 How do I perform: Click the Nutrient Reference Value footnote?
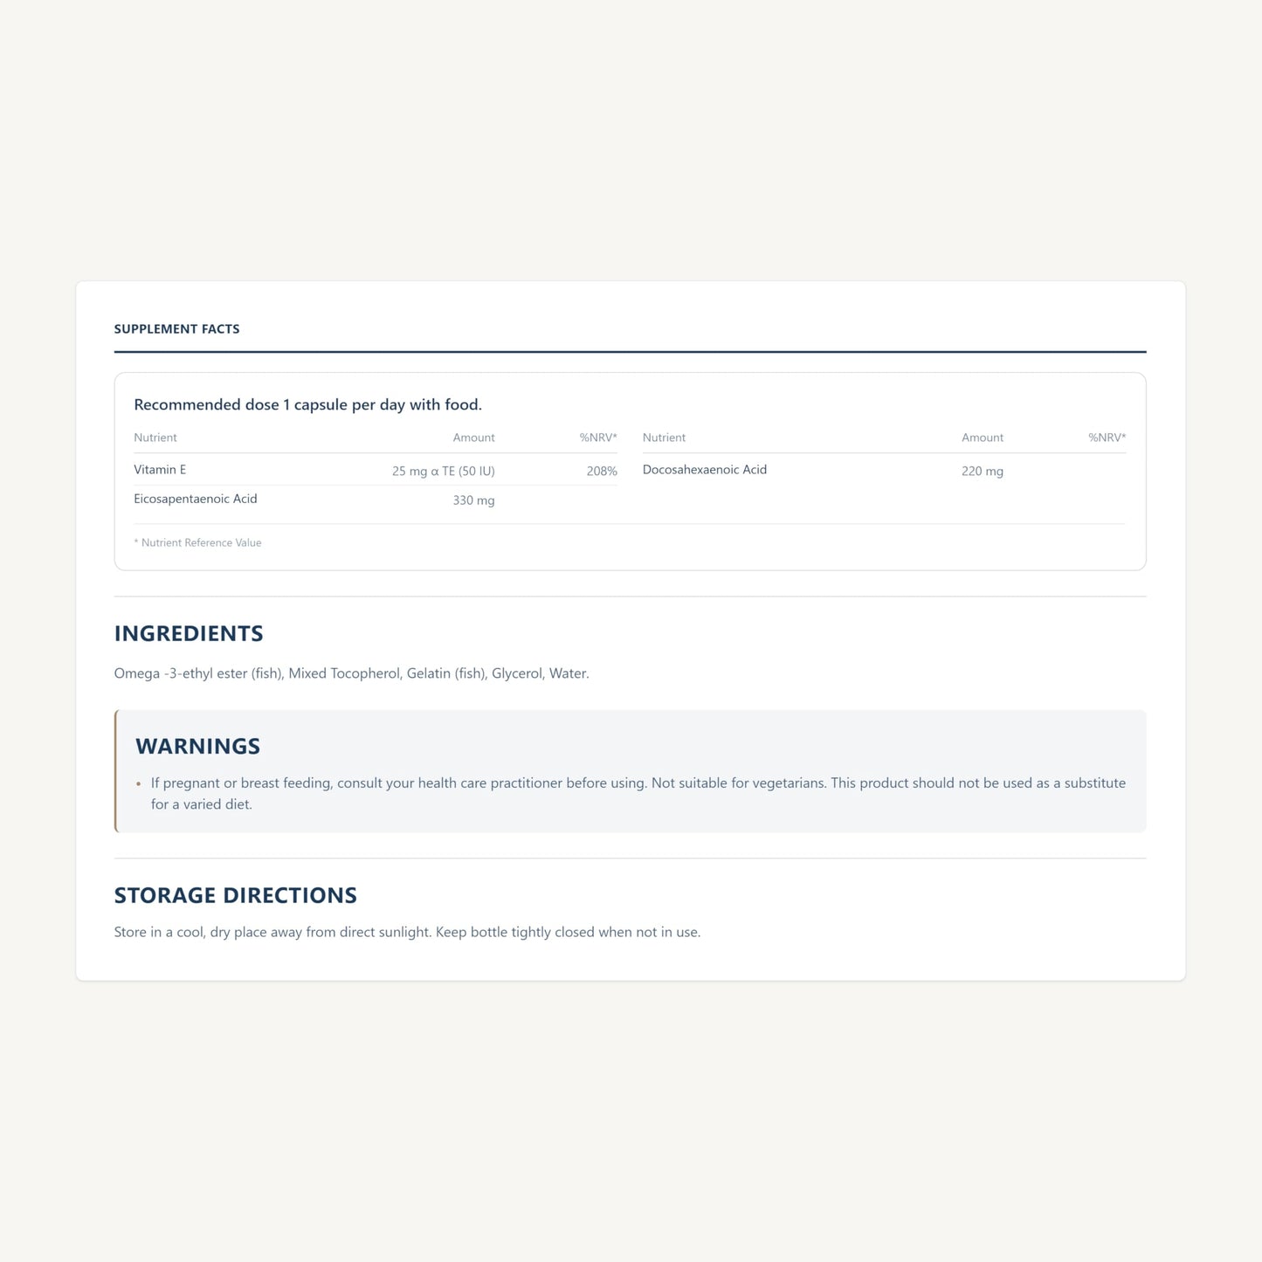click(197, 542)
